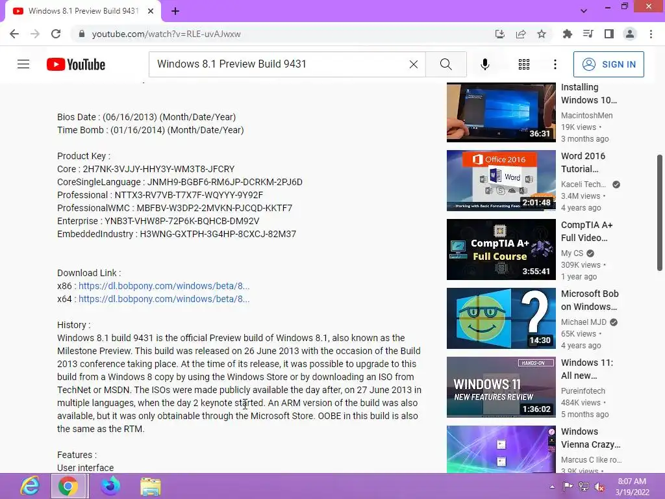
Task: Open the Chrome extensions puzzle icon
Action: click(x=567, y=34)
